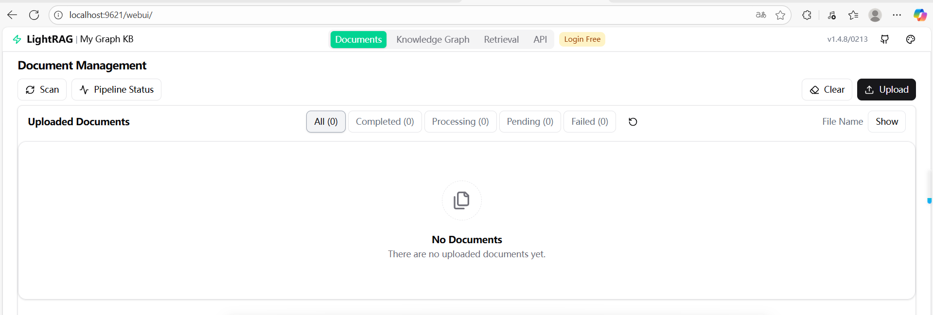Click the My Graph KB title
Viewport: 933px width, 315px height.
106,39
